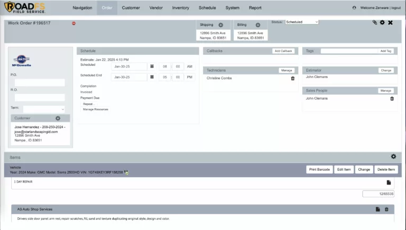The height and width of the screenshot is (230, 406).
Task: Delete technician Christine Combs via trash icon
Action: (x=293, y=79)
